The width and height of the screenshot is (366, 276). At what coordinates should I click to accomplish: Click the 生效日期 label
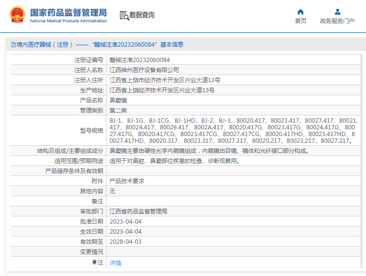91,231
